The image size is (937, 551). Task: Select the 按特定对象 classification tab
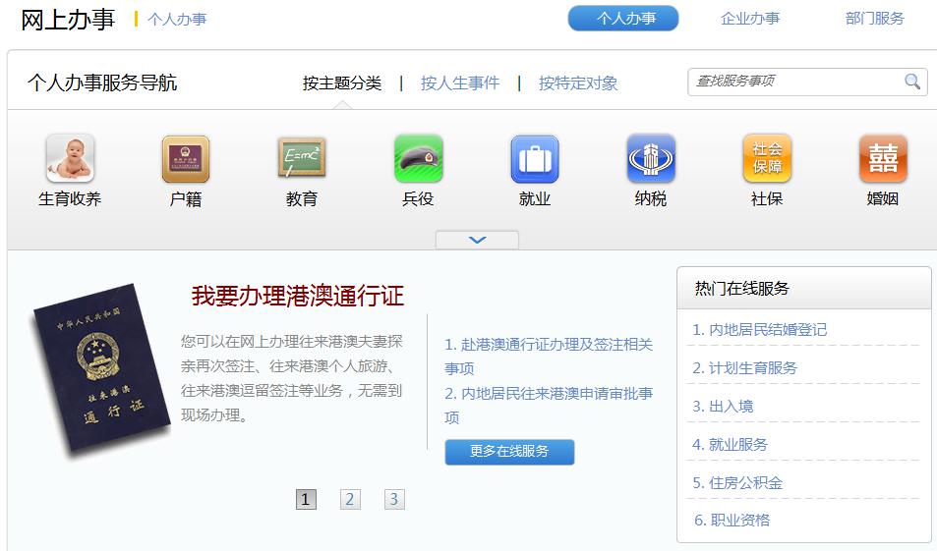click(578, 83)
